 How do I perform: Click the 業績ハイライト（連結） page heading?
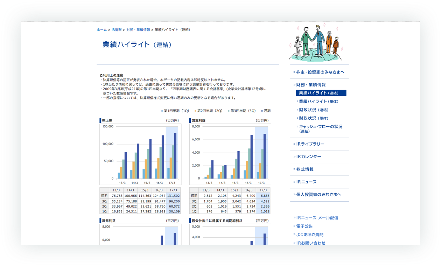[x=137, y=45]
